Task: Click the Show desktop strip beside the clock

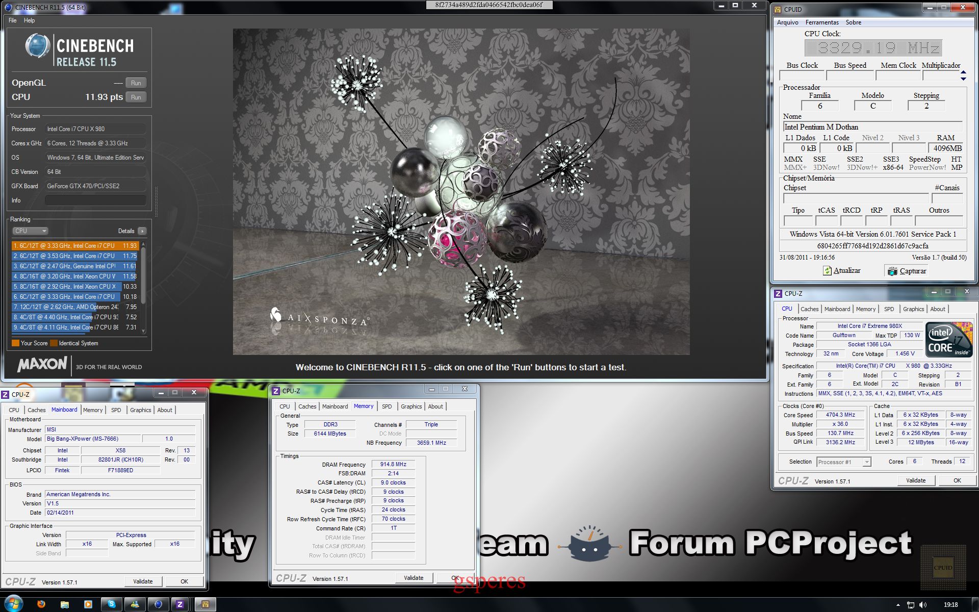Action: pyautogui.click(x=975, y=604)
